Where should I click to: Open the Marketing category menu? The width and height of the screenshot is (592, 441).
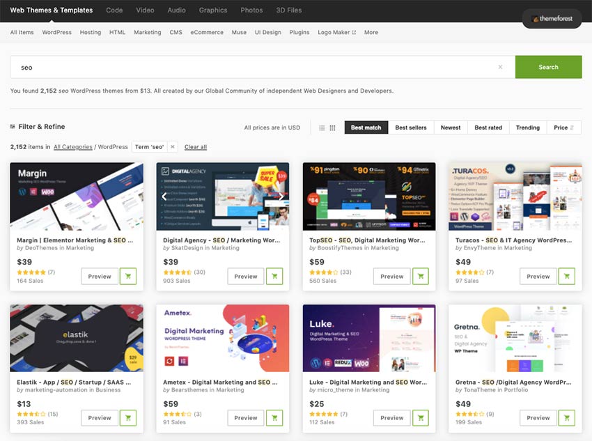coord(148,32)
